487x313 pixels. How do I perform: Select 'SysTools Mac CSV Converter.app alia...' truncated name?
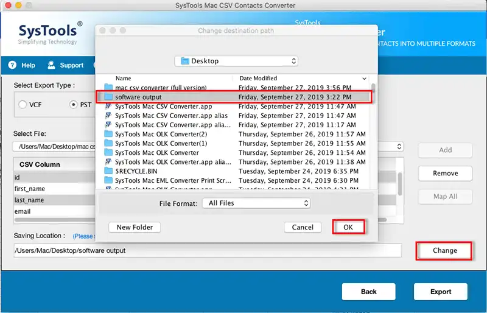pyautogui.click(x=173, y=125)
